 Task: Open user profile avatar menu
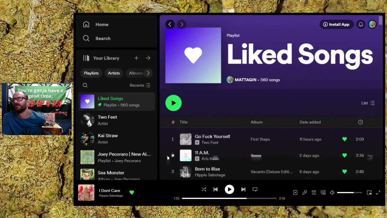[372, 25]
